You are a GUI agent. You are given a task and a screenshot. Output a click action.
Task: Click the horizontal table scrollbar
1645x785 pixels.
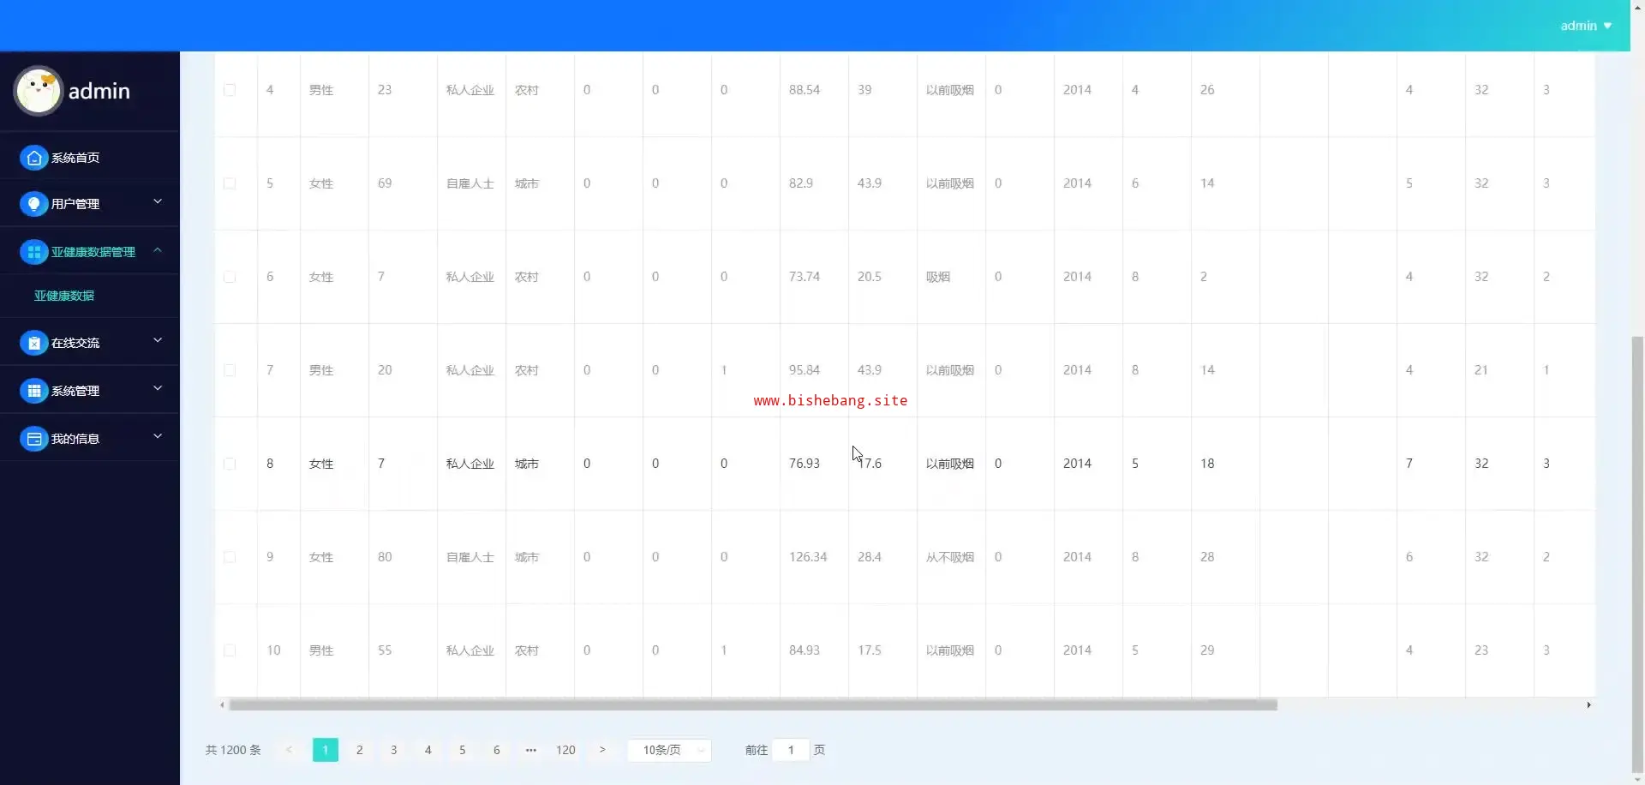click(753, 704)
